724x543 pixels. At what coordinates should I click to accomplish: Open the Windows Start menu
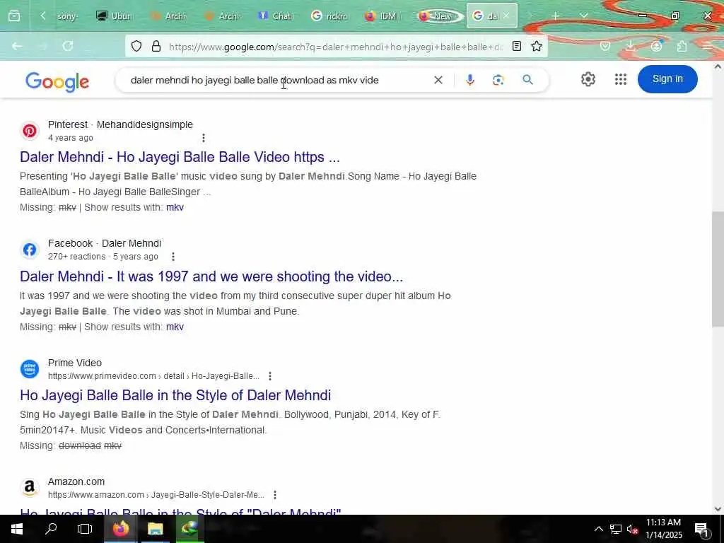pos(17,529)
